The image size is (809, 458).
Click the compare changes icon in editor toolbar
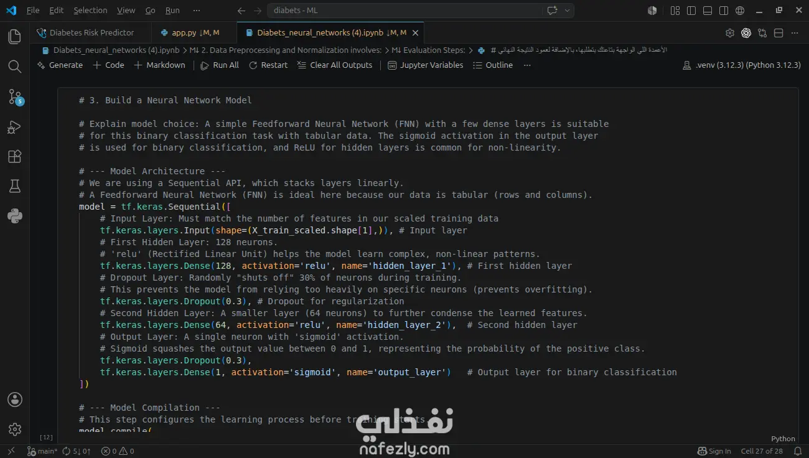point(762,33)
